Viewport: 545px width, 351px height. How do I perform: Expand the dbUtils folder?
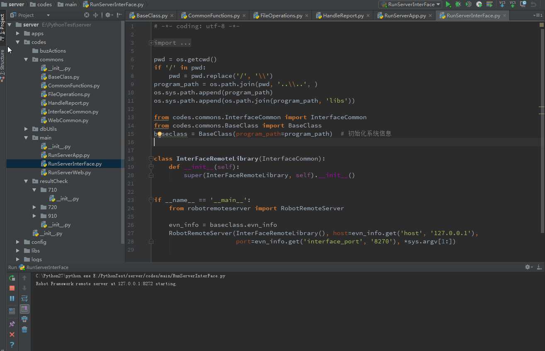pyautogui.click(x=26, y=129)
